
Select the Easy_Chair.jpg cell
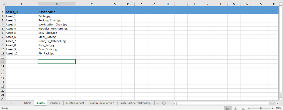coord(57,33)
